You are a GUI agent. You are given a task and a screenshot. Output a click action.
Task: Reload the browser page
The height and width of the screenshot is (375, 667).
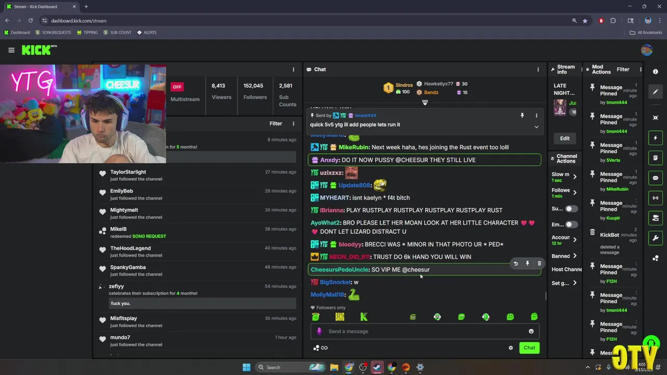click(30, 21)
